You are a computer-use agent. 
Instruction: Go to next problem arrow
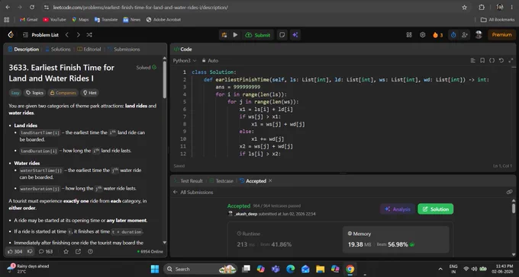(x=78, y=35)
